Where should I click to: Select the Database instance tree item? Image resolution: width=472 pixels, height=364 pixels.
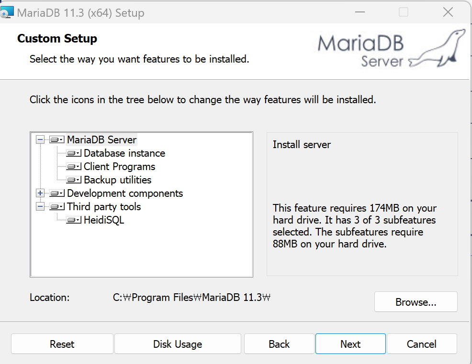[x=124, y=153]
